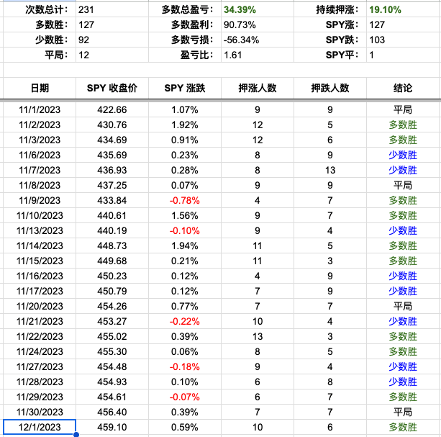The width and height of the screenshot is (441, 437).
Task: Select the 多数总盈亏 value 34.39%
Action: tap(258, 9)
